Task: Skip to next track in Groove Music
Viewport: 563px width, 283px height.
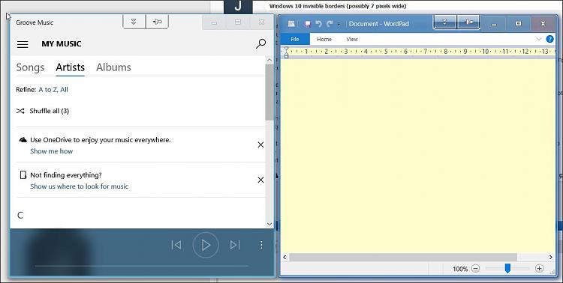Action: pos(235,245)
